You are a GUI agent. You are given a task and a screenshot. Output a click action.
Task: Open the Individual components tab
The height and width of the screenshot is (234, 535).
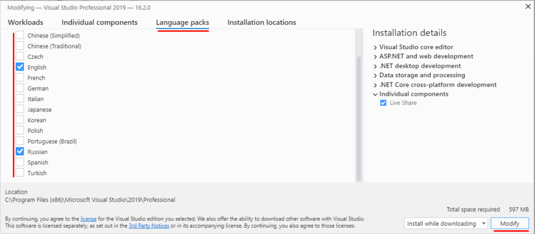[99, 22]
